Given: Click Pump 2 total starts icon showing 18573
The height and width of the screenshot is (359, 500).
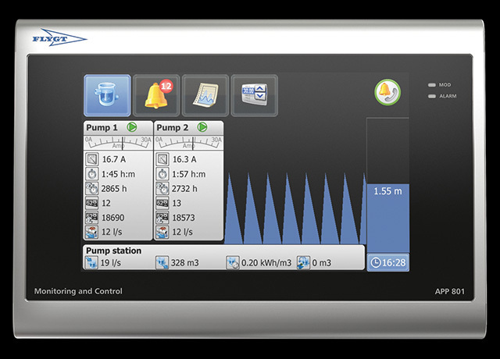Looking at the screenshot, I should 162,218.
